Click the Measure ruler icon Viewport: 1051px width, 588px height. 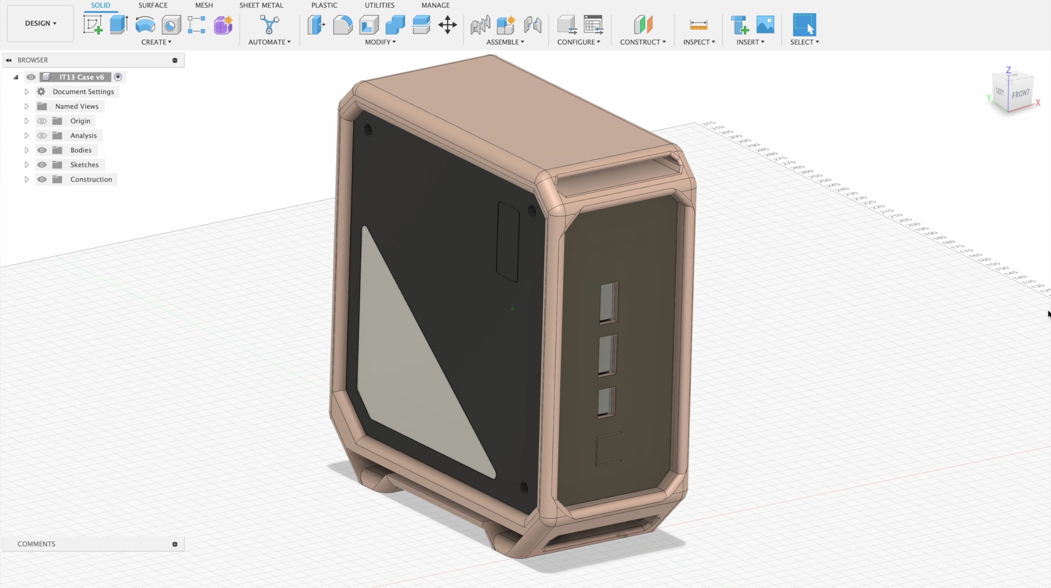click(698, 25)
